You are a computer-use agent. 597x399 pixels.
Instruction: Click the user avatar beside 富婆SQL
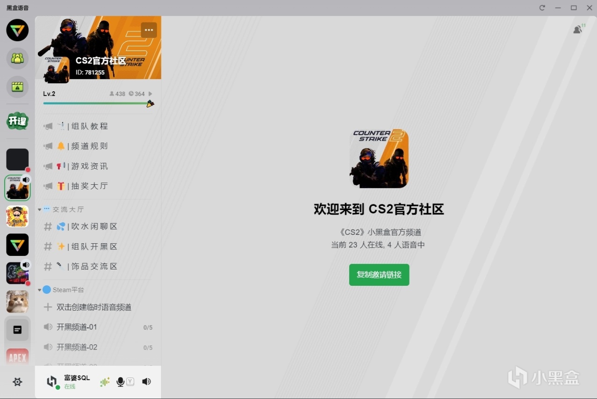click(52, 382)
